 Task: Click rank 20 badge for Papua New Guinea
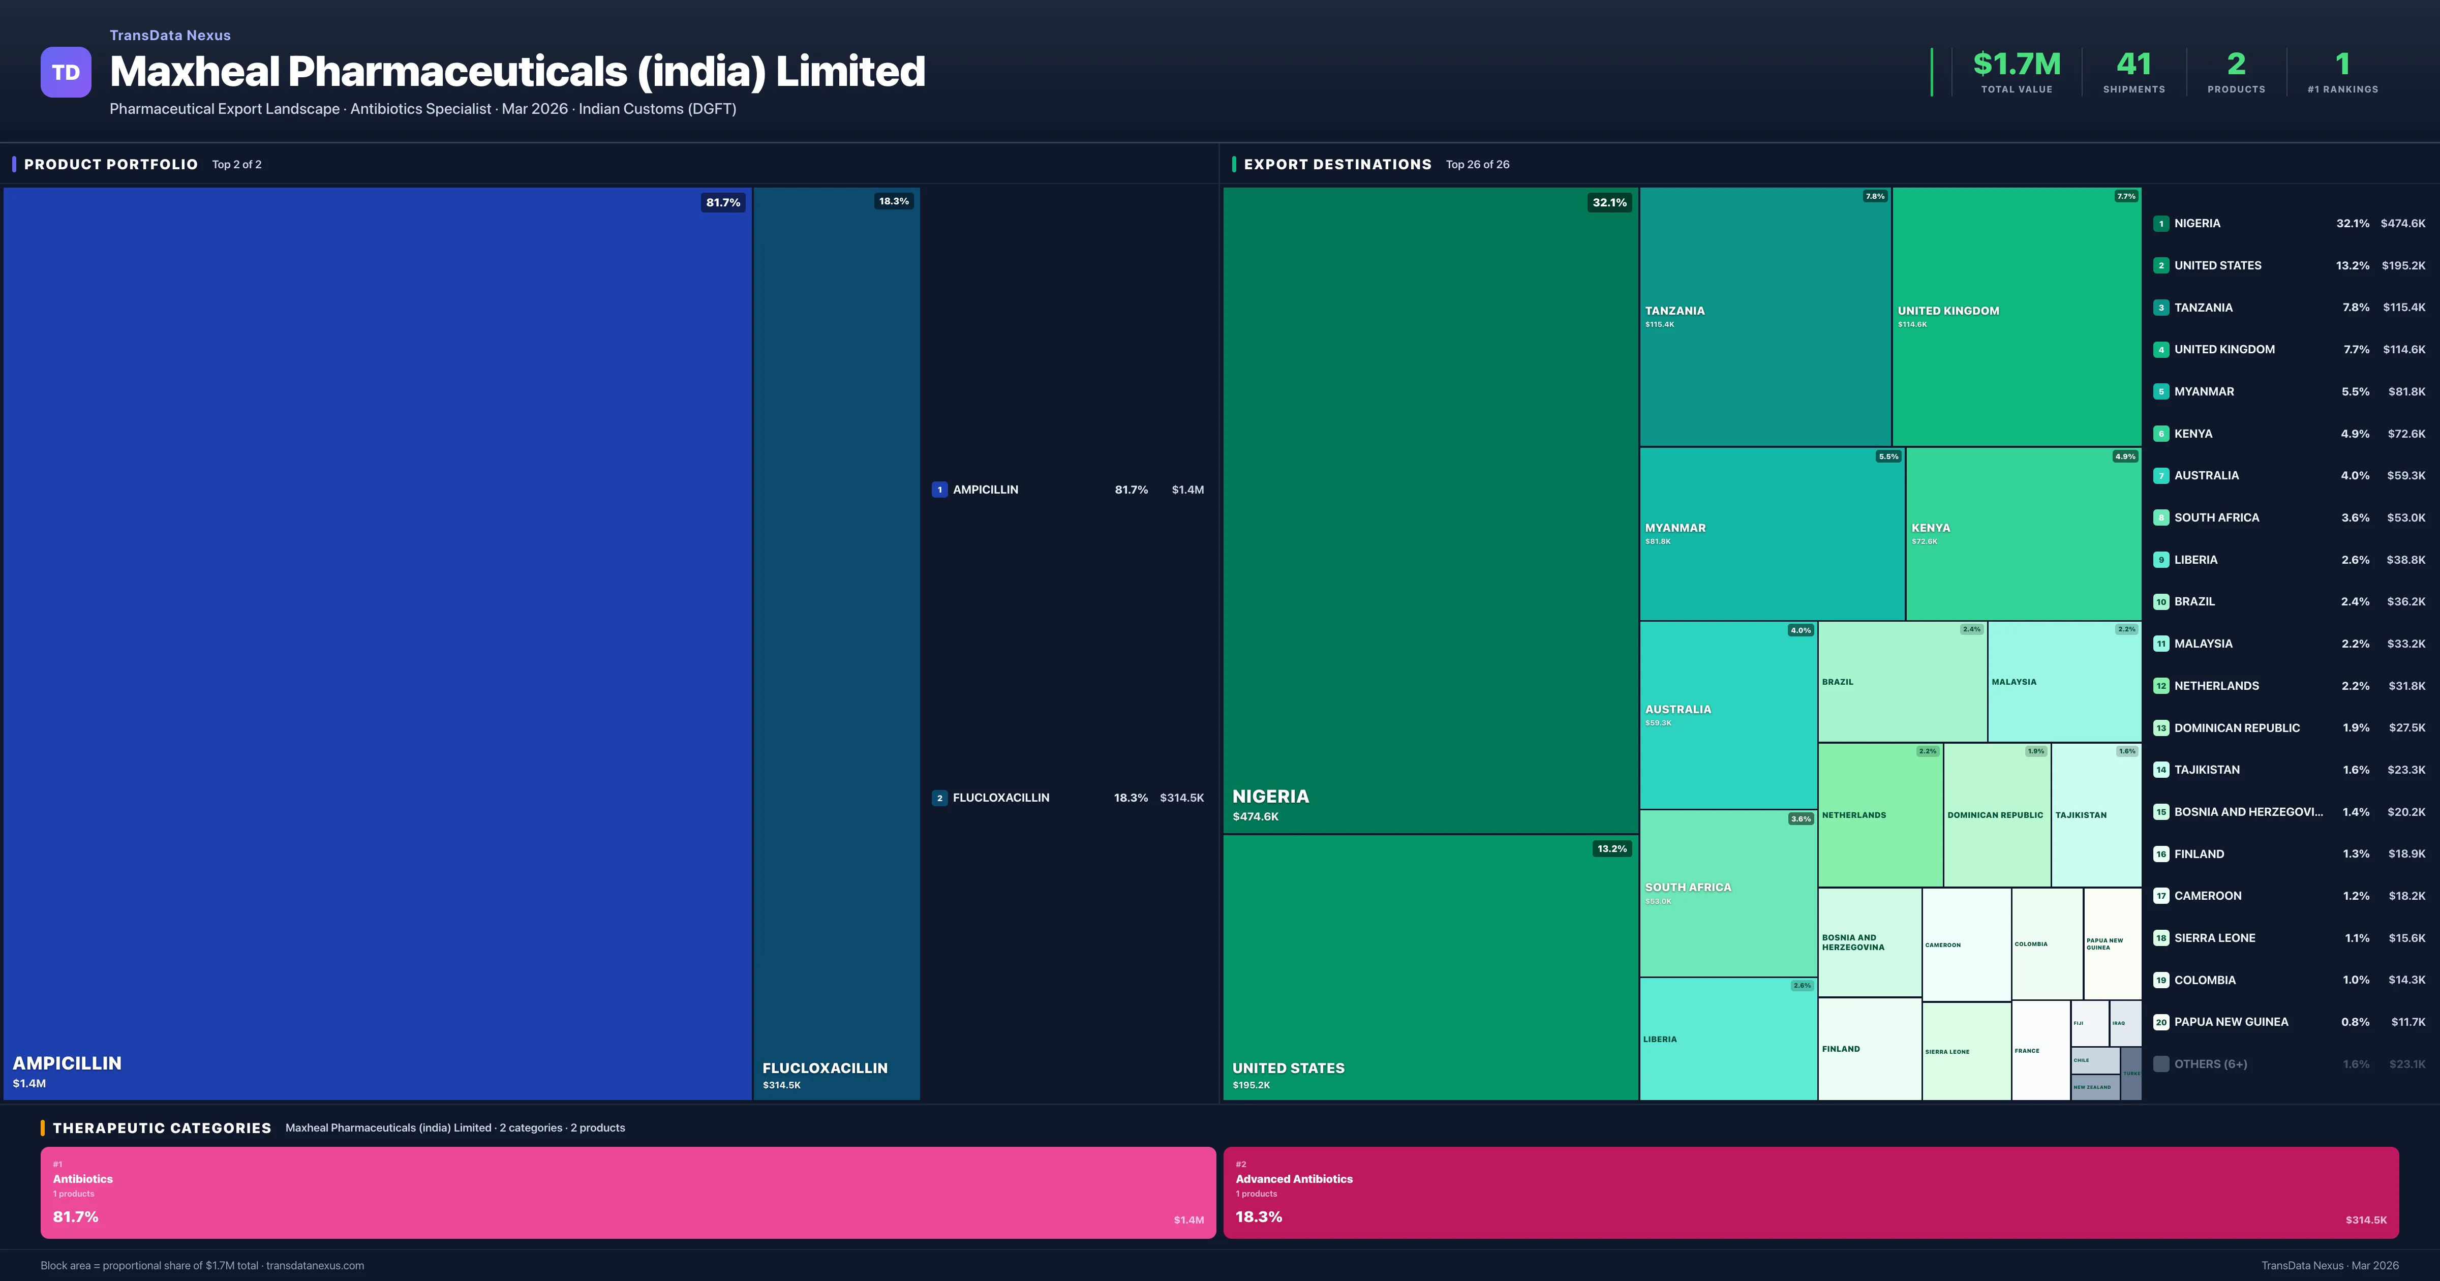[x=2160, y=1022]
